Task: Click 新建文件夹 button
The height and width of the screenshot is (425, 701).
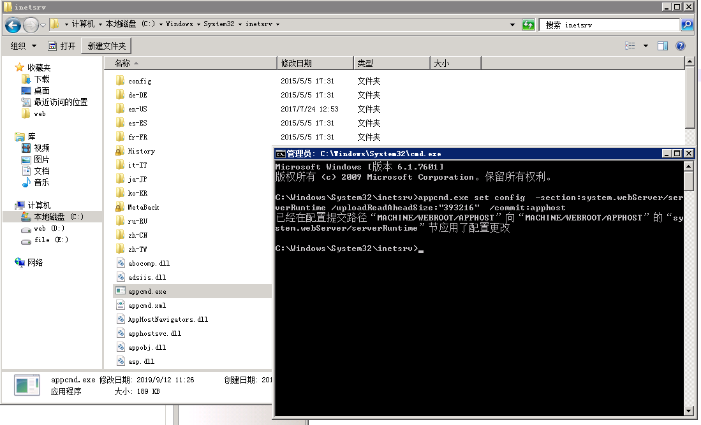Action: coord(107,46)
